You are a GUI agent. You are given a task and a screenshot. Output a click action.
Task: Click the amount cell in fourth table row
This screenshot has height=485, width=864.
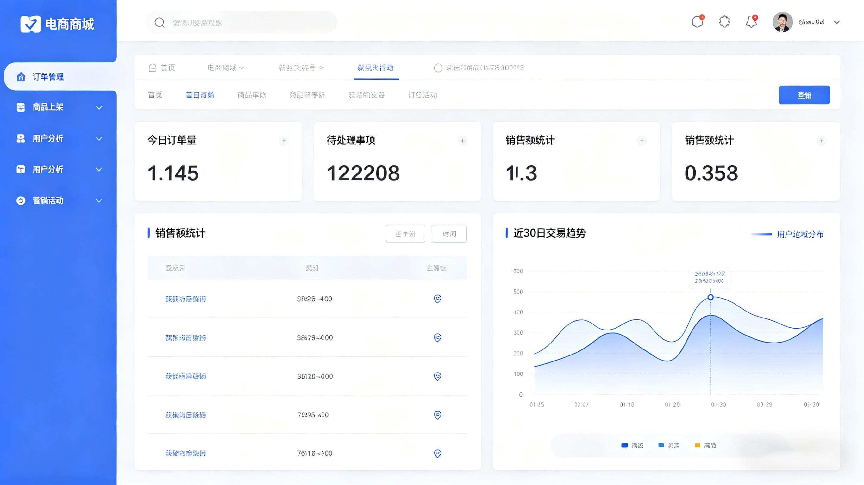313,415
